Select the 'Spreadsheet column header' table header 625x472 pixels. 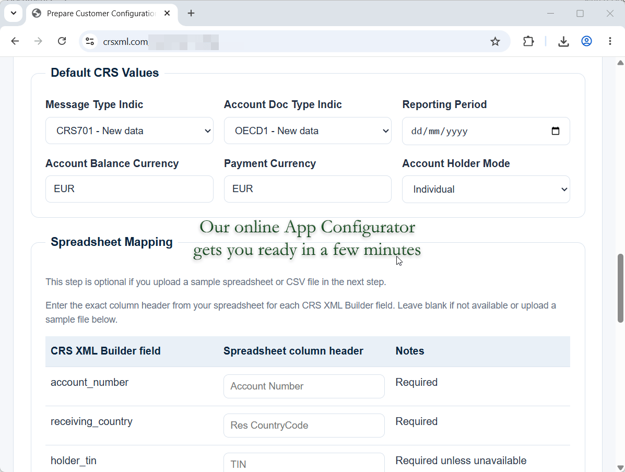(293, 351)
